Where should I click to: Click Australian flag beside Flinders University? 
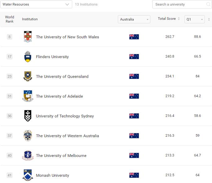(x=134, y=57)
